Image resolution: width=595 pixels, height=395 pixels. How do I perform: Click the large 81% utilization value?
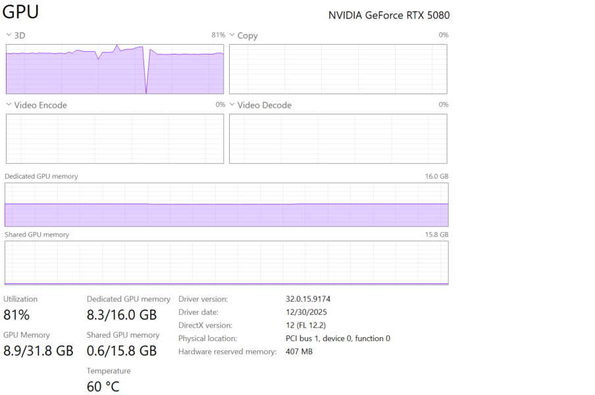point(16,315)
